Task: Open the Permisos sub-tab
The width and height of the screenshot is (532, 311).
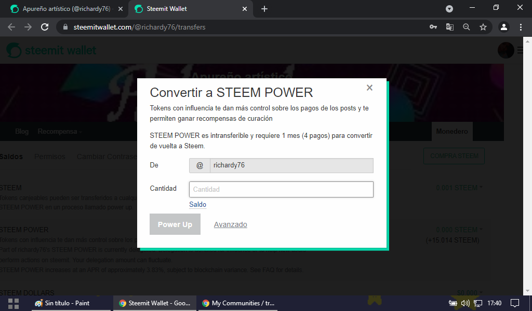Action: (49, 157)
